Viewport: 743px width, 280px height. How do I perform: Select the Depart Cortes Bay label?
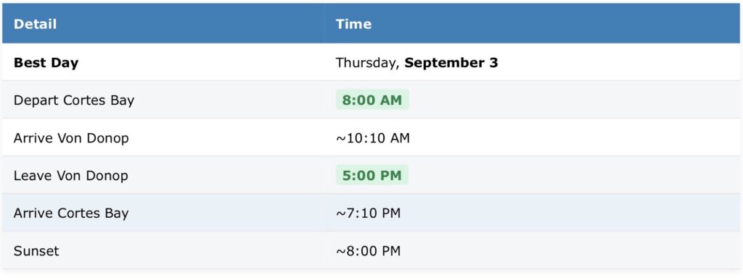[x=74, y=100]
